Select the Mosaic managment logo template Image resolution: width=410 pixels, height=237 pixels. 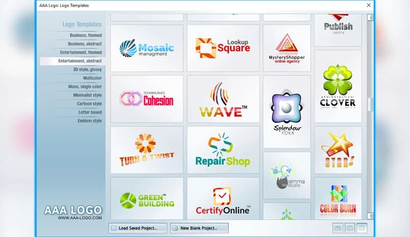coord(147,48)
